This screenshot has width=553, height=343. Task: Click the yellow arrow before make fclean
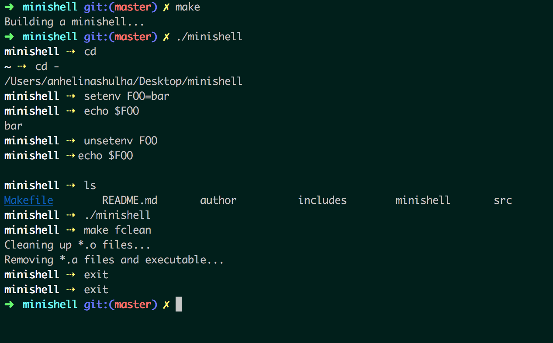pyautogui.click(x=72, y=230)
